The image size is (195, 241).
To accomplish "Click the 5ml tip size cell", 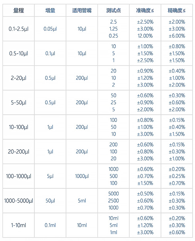I will pos(82,201).
